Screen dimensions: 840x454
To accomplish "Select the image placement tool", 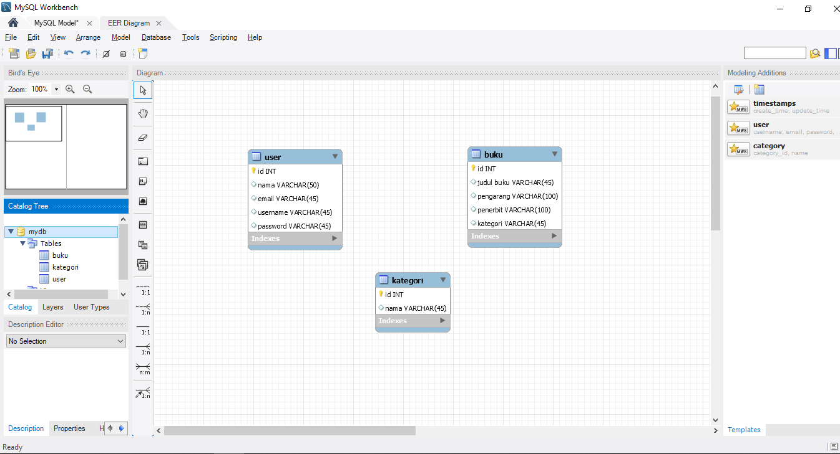I will [x=143, y=202].
